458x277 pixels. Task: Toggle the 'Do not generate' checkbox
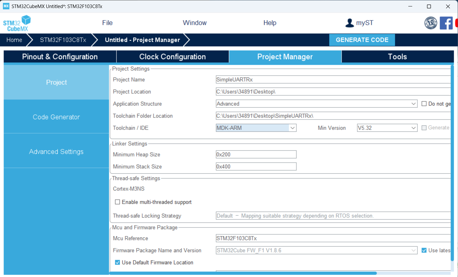point(424,104)
